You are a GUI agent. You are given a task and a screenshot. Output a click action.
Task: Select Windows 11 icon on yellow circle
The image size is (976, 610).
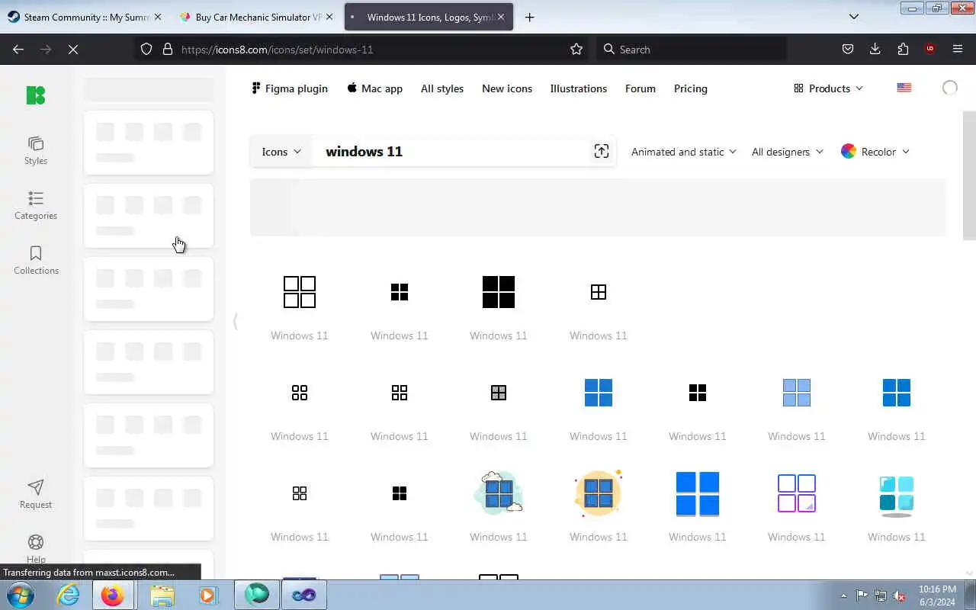point(599,493)
